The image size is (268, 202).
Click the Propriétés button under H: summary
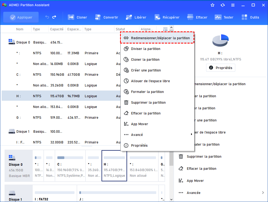[221, 68]
